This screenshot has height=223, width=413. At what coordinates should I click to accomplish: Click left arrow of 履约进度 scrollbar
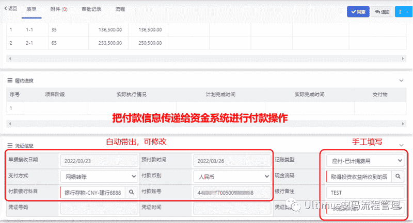point(10,124)
